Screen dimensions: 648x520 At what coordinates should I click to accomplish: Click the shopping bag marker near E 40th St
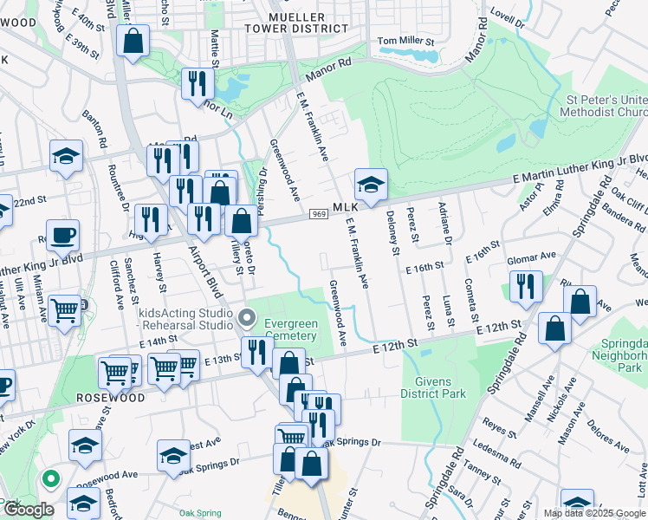tap(133, 43)
